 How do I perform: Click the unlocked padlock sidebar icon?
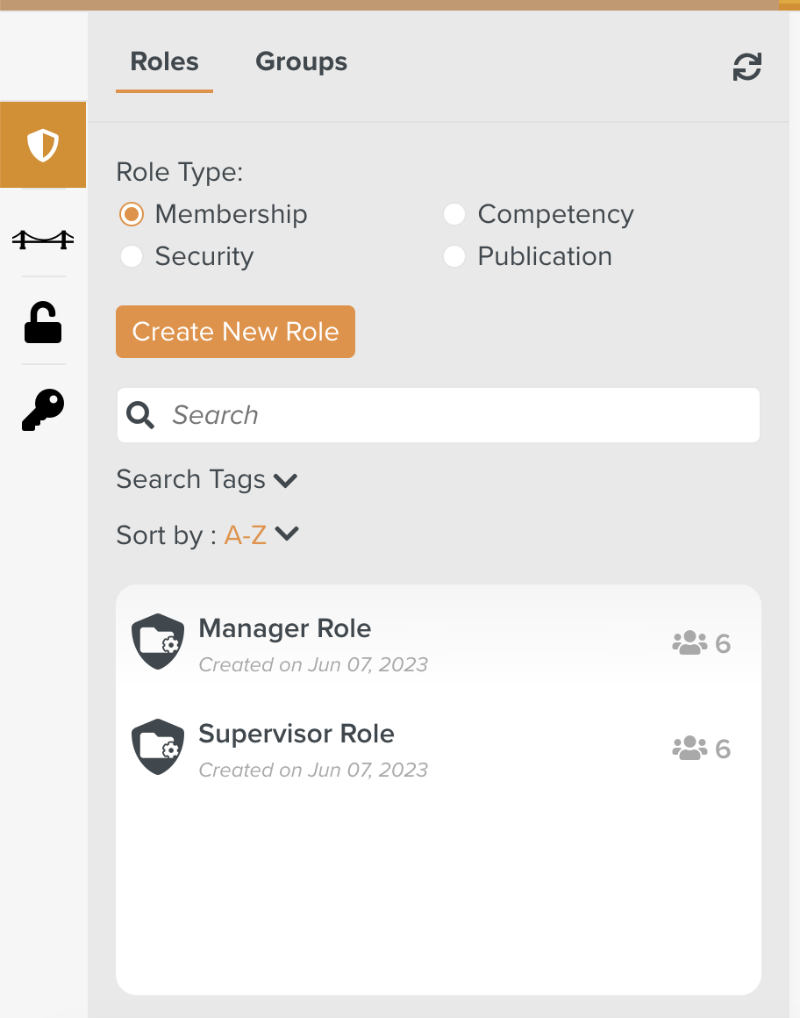[x=43, y=321]
